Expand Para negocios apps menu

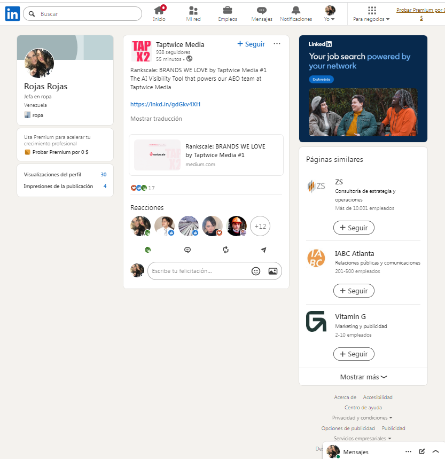coord(371,14)
